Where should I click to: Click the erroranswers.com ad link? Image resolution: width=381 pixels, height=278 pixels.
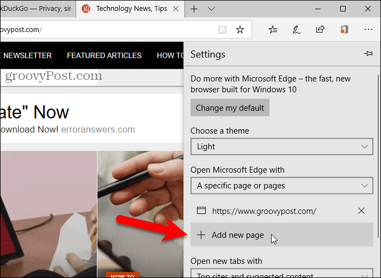[x=98, y=129]
